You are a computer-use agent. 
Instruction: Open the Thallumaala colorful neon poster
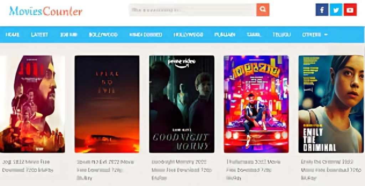pyautogui.click(x=256, y=104)
